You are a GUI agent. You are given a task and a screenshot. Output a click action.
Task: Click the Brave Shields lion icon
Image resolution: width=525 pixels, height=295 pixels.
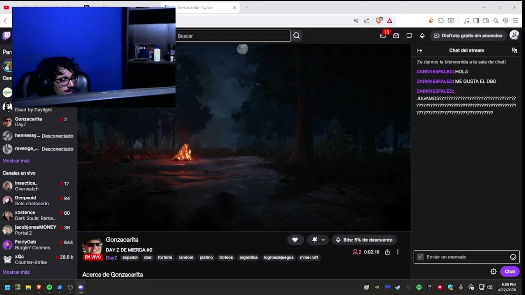click(379, 20)
